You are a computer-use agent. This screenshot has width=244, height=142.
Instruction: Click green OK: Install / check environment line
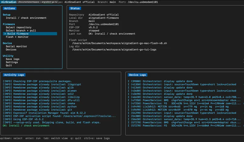(x=26, y=126)
